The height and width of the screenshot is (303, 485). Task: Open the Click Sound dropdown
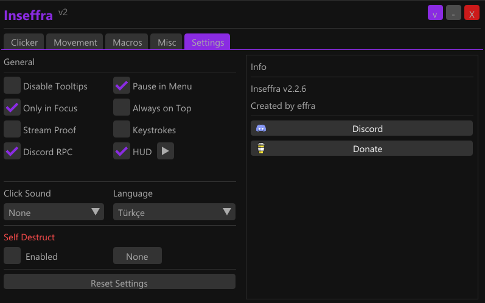54,212
